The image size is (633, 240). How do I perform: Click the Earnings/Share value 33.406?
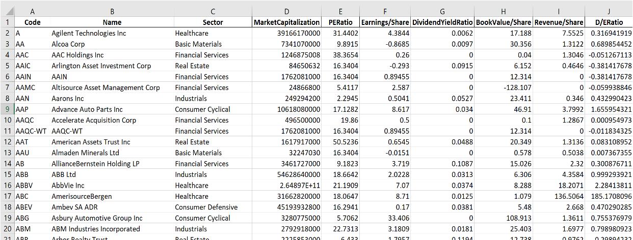385,218
